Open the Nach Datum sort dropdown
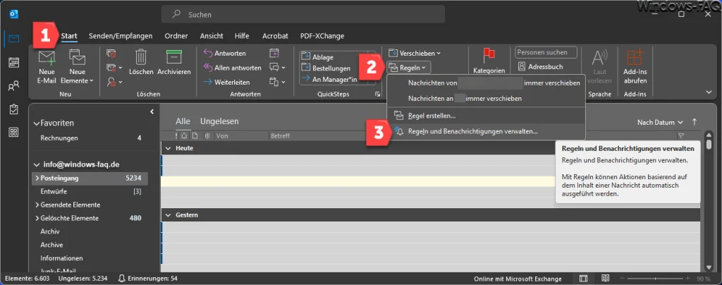The height and width of the screenshot is (285, 722). tap(660, 122)
